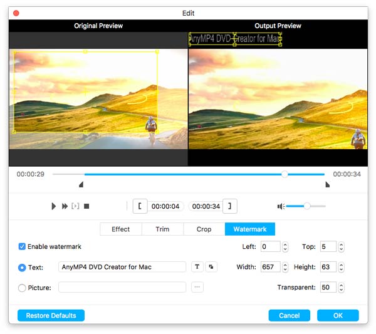This screenshot has height=334, width=376.
Task: Disable the Enable watermark checkbox
Action: pyautogui.click(x=23, y=247)
